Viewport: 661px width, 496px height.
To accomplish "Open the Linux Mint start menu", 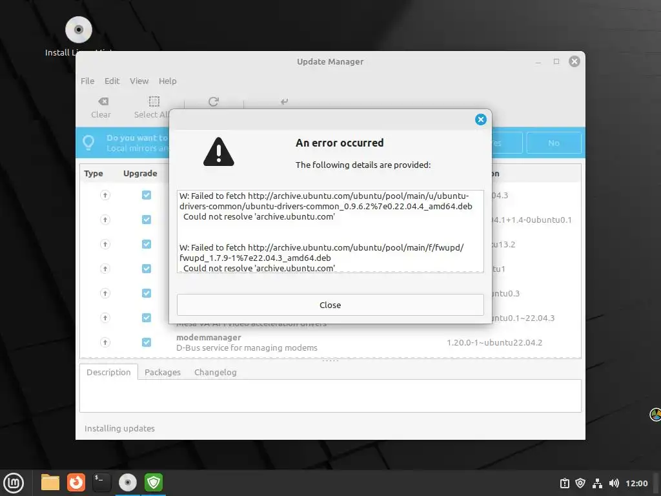I will [x=14, y=482].
